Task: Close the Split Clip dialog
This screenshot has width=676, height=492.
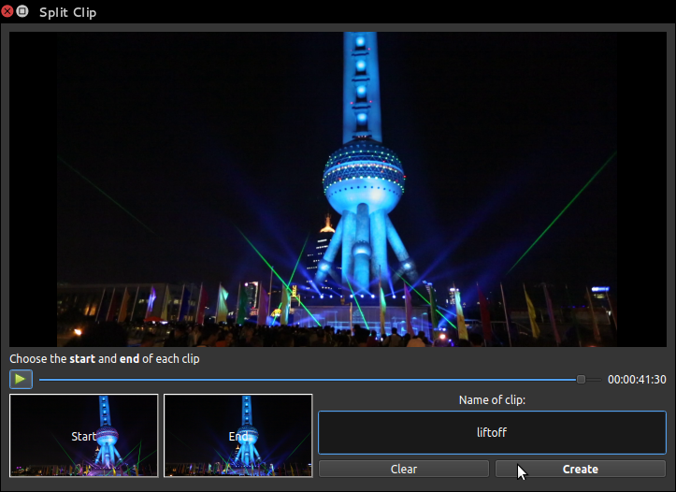Action: [x=7, y=11]
